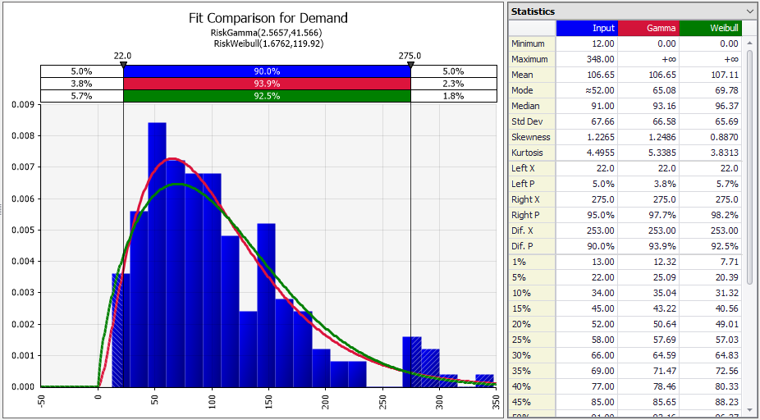The width and height of the screenshot is (760, 420).
Task: Select the green Weibull column header
Action: pyautogui.click(x=710, y=28)
